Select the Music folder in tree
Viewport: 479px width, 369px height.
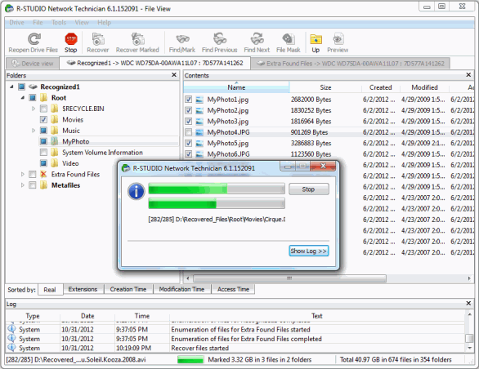pos(71,131)
